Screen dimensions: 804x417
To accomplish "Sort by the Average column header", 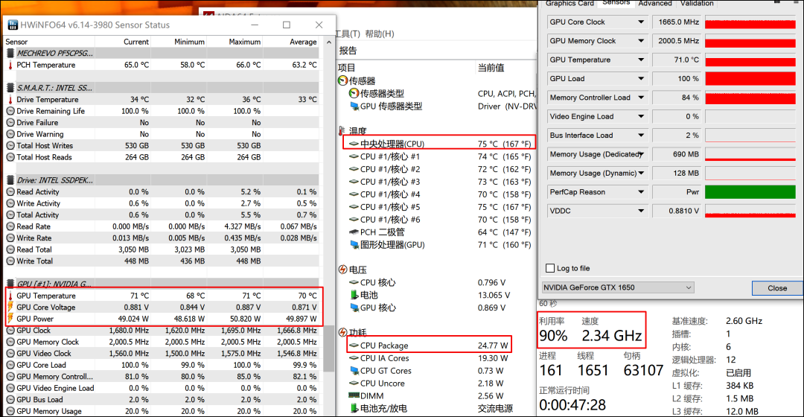I will 303,42.
